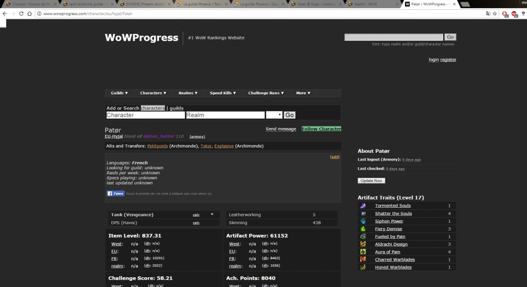Focus the top-right site search field
527x287 pixels.
pos(394,37)
